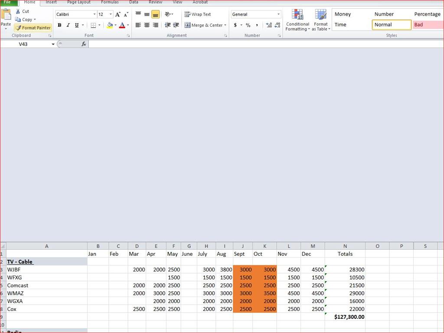Toggle Bold formatting
The image size is (444, 333).
click(59, 25)
